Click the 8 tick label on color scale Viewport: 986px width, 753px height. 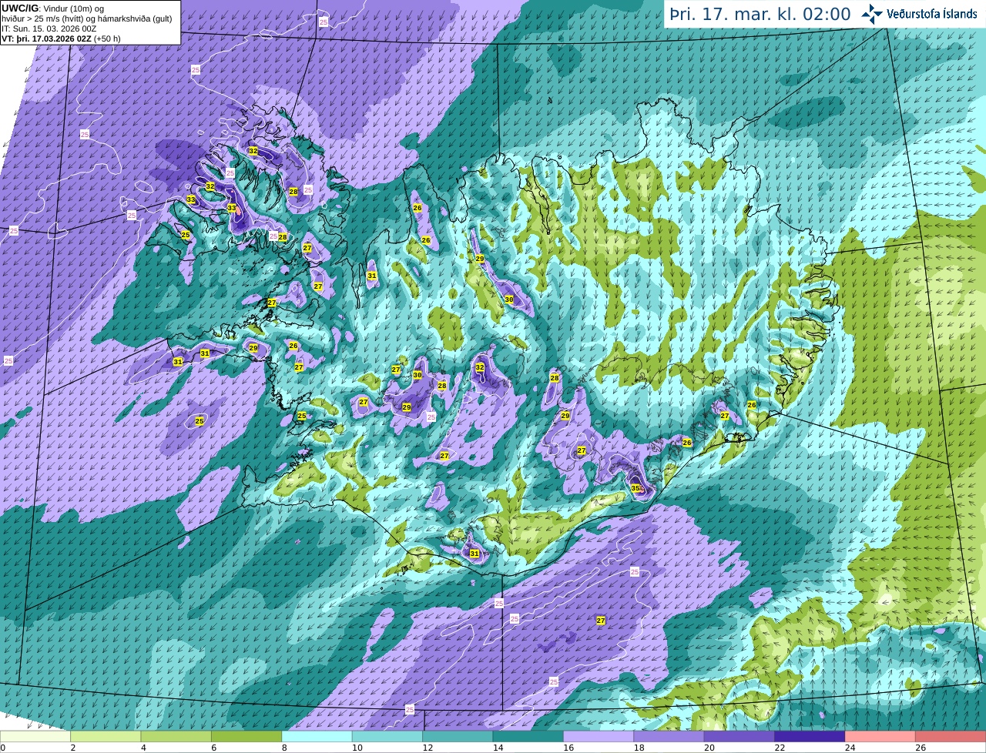click(283, 748)
